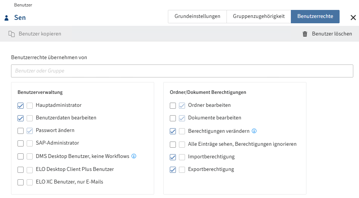Viewport: 359px width, 198px height.
Task: Open the info icon beside Berechtigungen verändern
Action: coord(254,131)
